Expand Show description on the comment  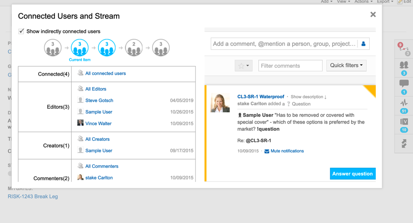pyautogui.click(x=308, y=97)
